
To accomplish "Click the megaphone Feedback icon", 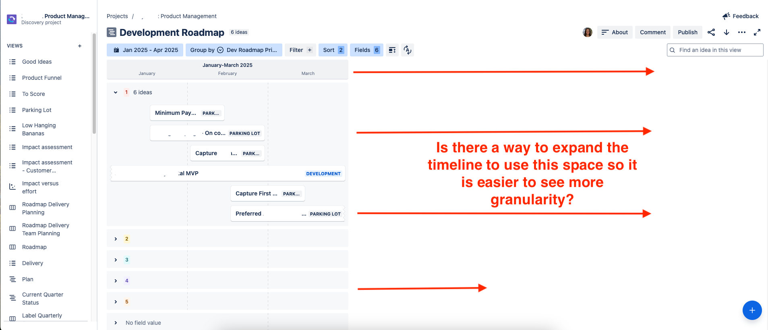I will 726,16.
